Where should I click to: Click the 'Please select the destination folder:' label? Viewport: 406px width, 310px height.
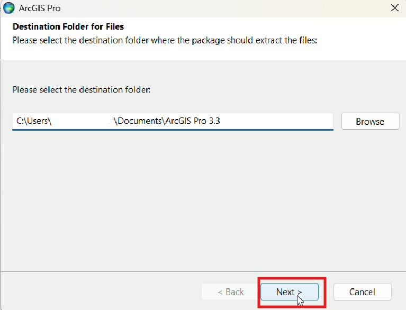82,89
